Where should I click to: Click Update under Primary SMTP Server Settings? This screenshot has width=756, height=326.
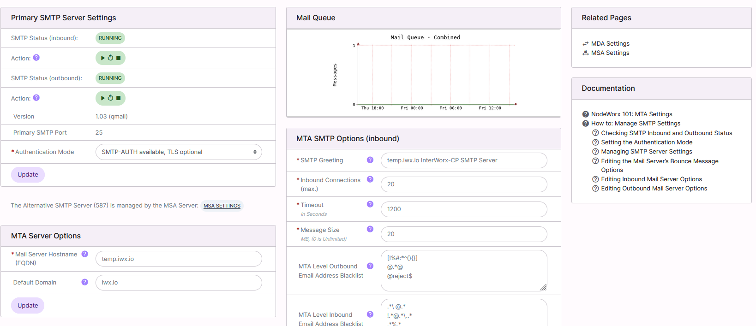coord(28,175)
